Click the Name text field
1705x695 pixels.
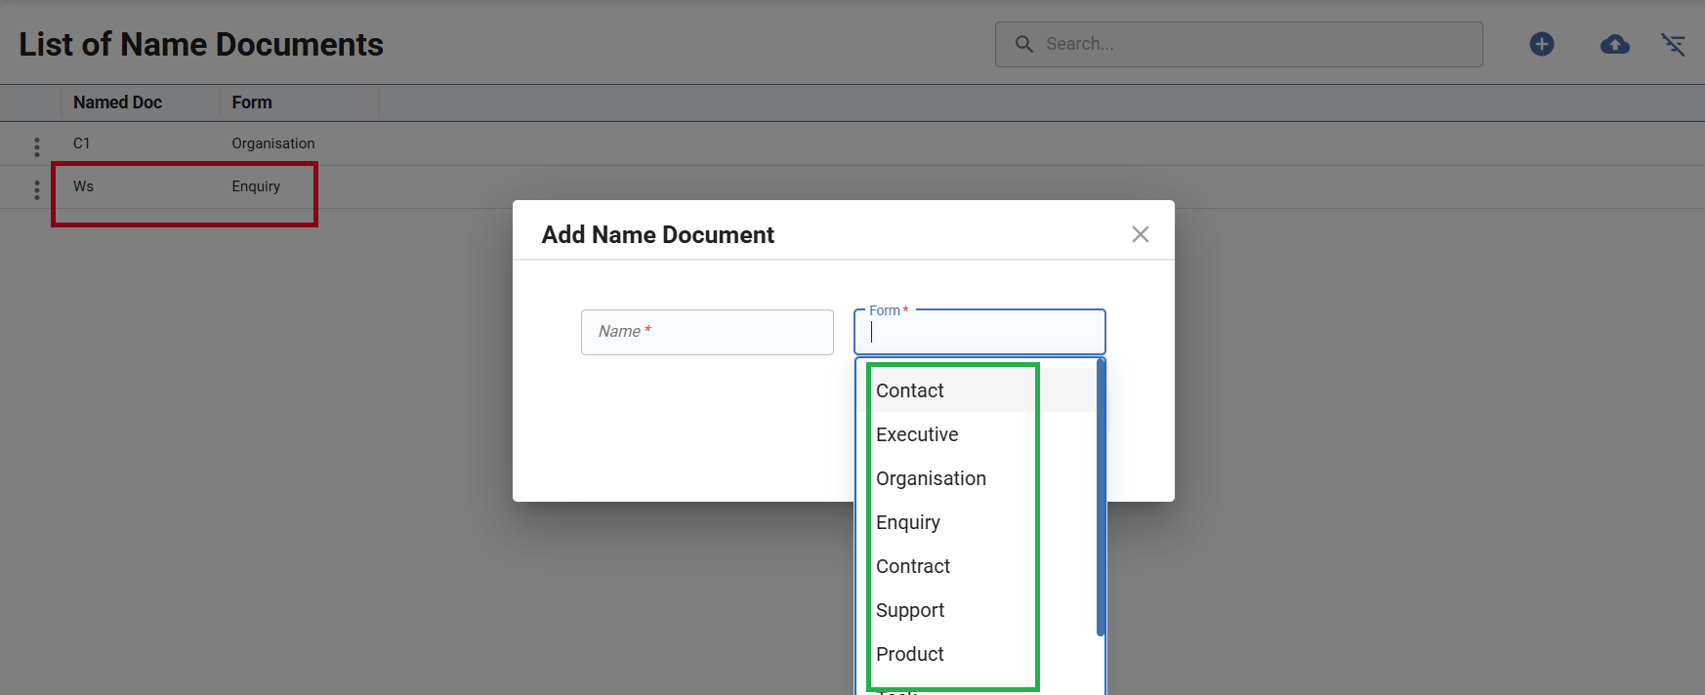707,332
